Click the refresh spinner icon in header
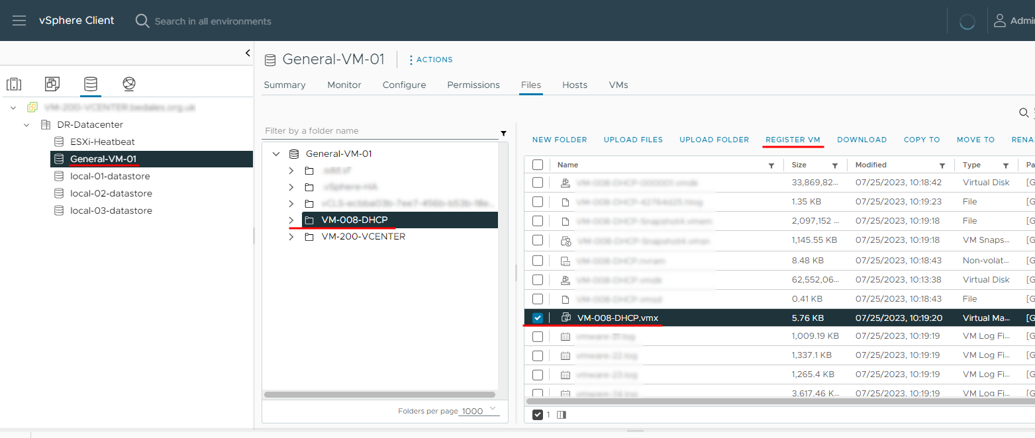Viewport: 1035px width, 438px height. pyautogui.click(x=967, y=21)
